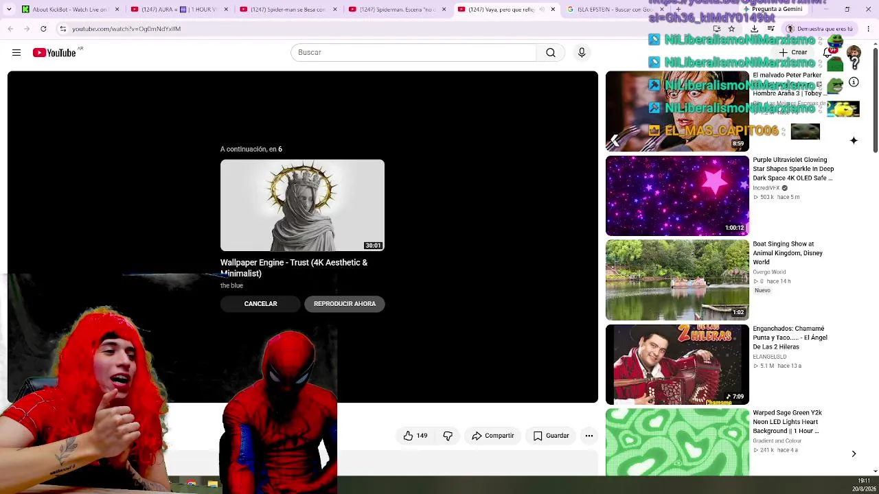Click the help question mark side icon
Viewport: 879px width, 494px height.
(854, 62)
